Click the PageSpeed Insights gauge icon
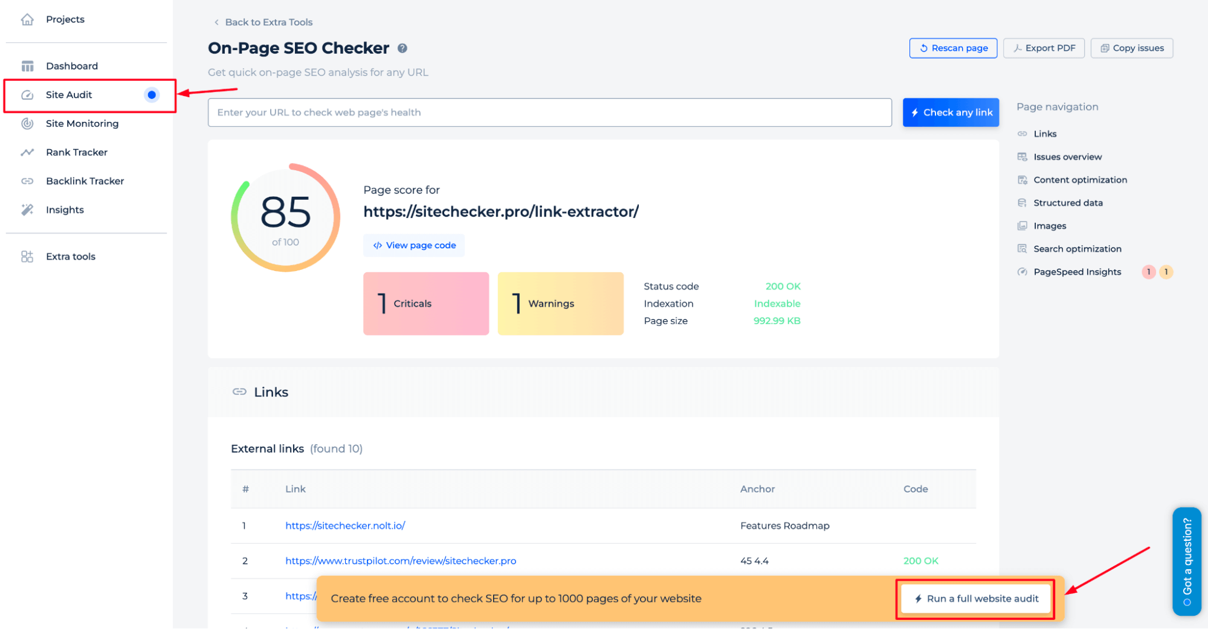The width and height of the screenshot is (1208, 629). point(1022,272)
